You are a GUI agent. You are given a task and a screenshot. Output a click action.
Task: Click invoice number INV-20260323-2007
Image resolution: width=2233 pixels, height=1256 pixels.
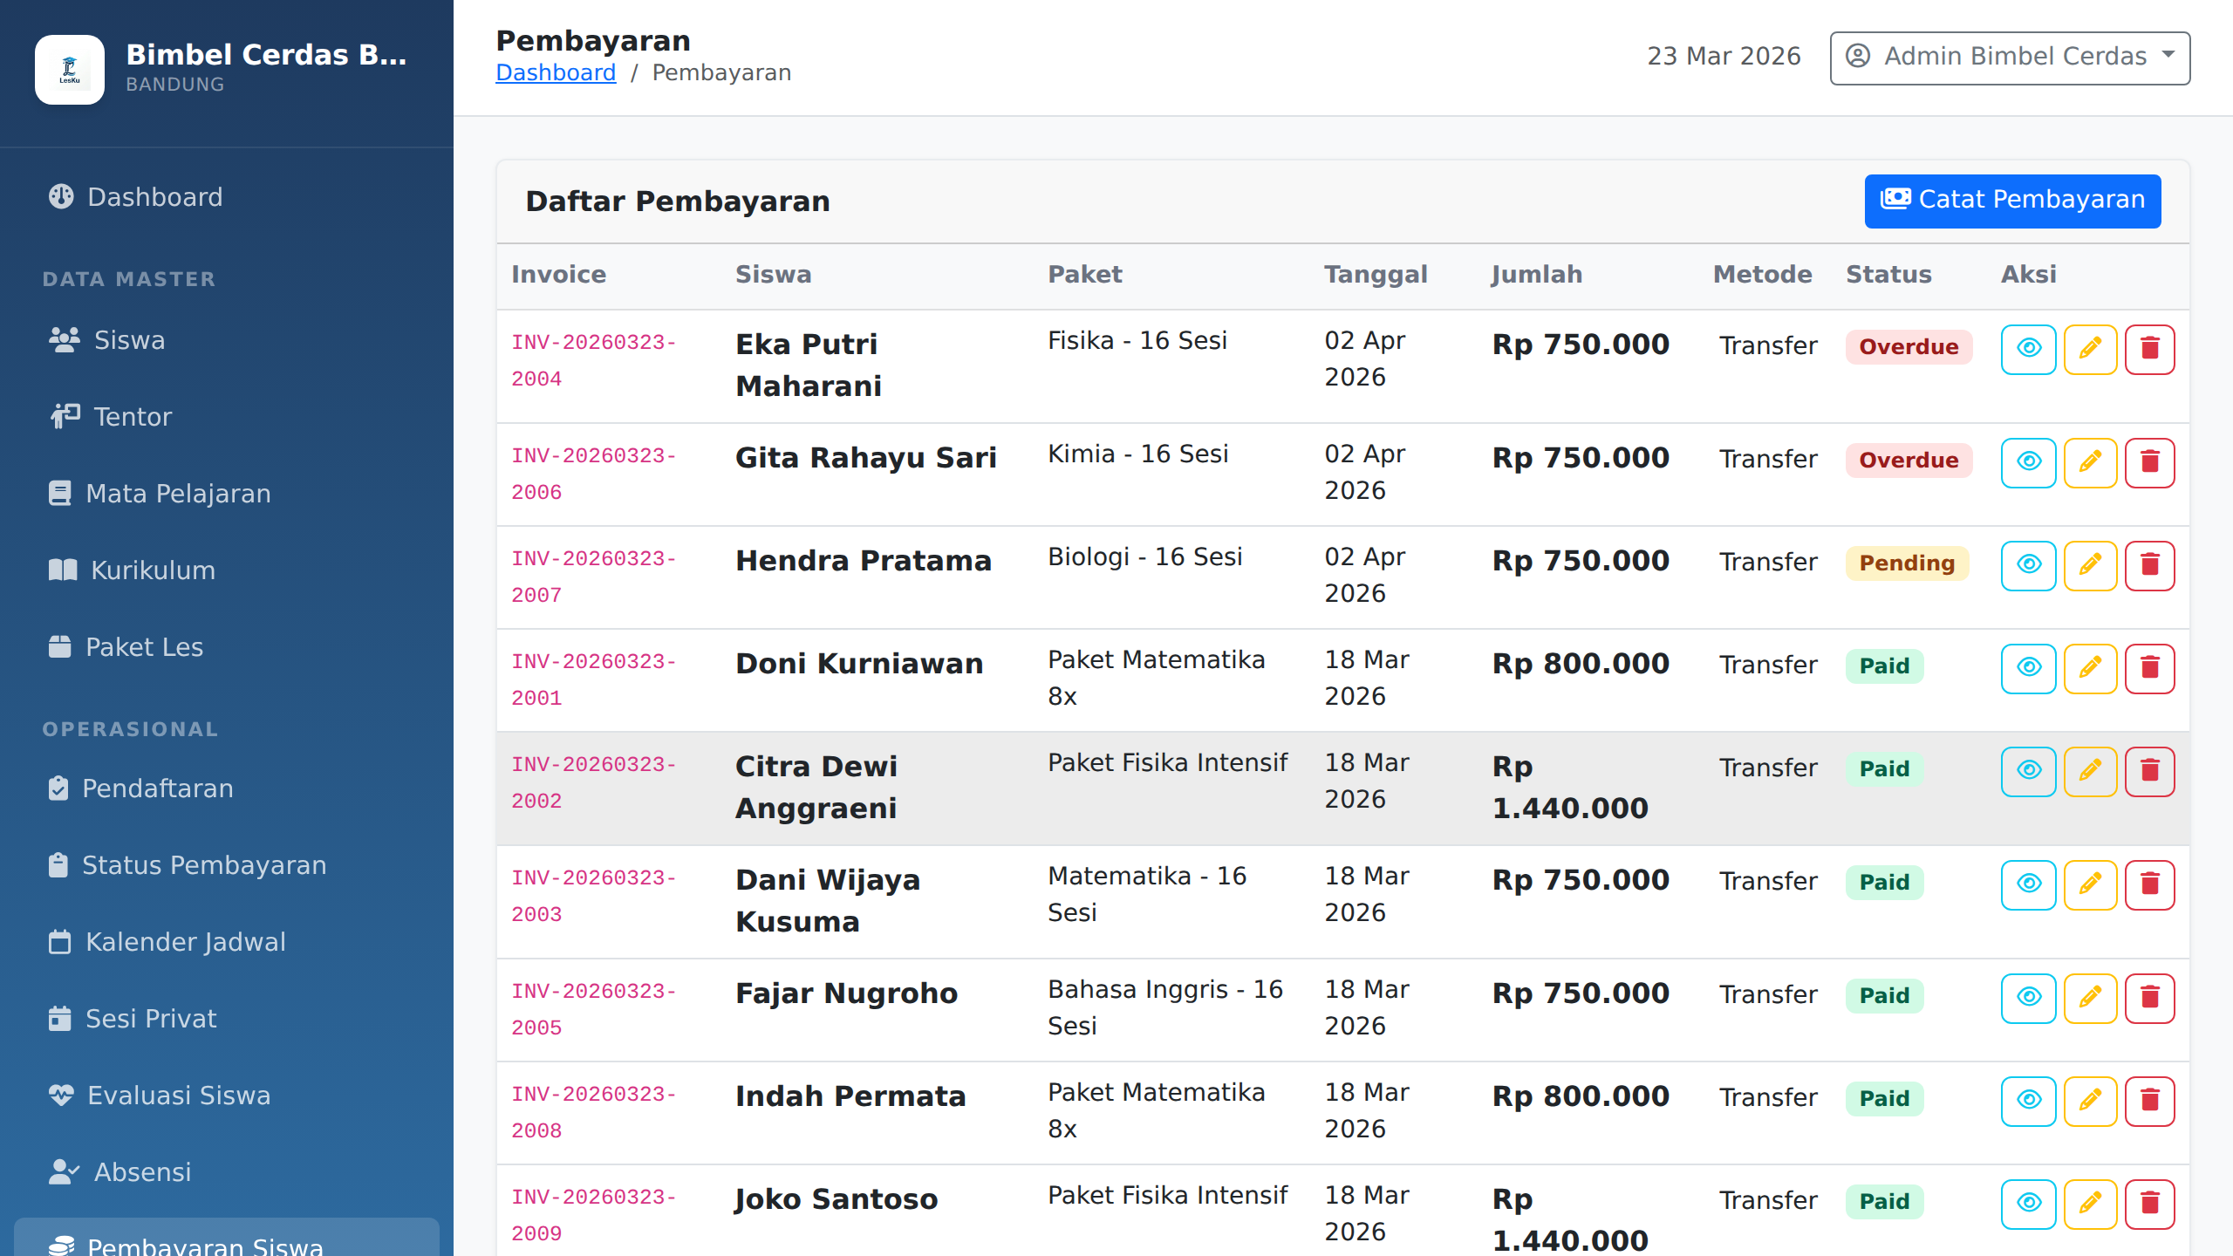coord(593,577)
